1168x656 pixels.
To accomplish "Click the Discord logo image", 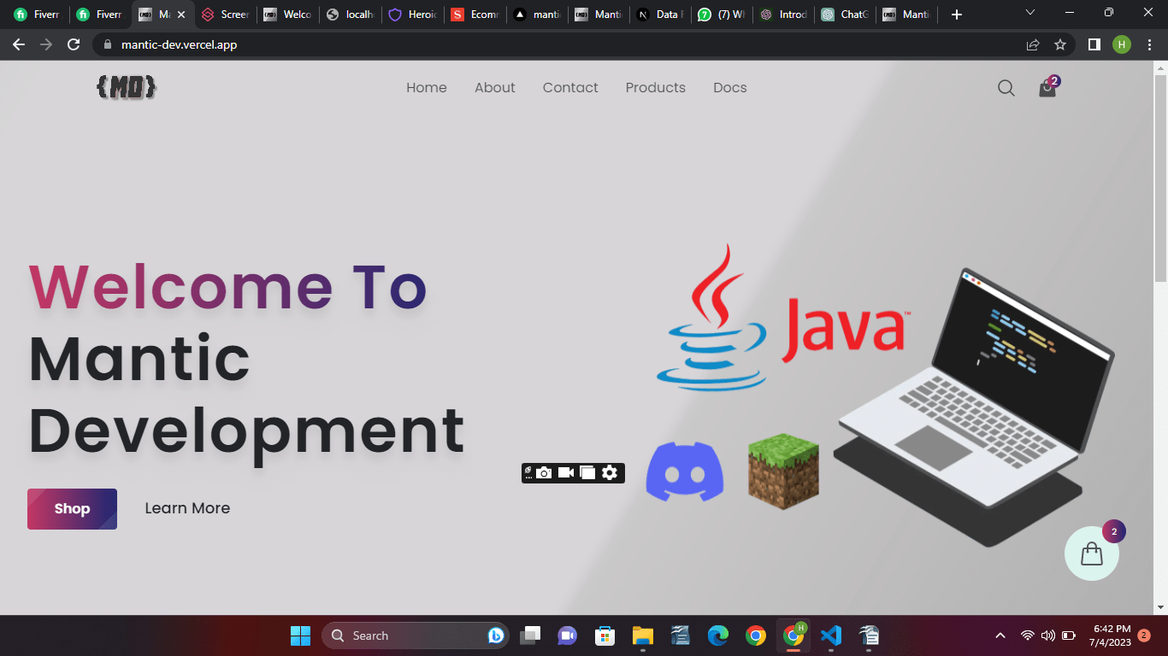I will (685, 471).
